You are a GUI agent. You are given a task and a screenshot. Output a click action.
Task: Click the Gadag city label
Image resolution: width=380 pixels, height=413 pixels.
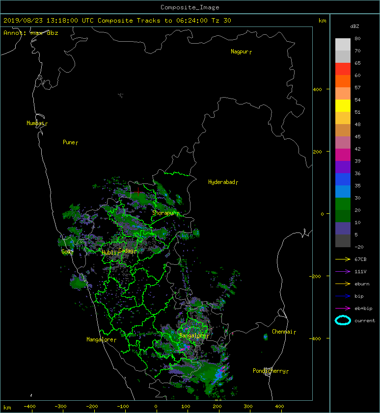pos(126,251)
